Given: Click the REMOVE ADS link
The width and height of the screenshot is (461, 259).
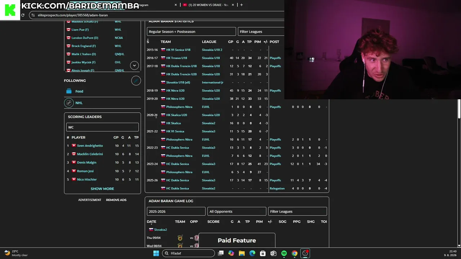Looking at the screenshot, I should tap(116, 200).
